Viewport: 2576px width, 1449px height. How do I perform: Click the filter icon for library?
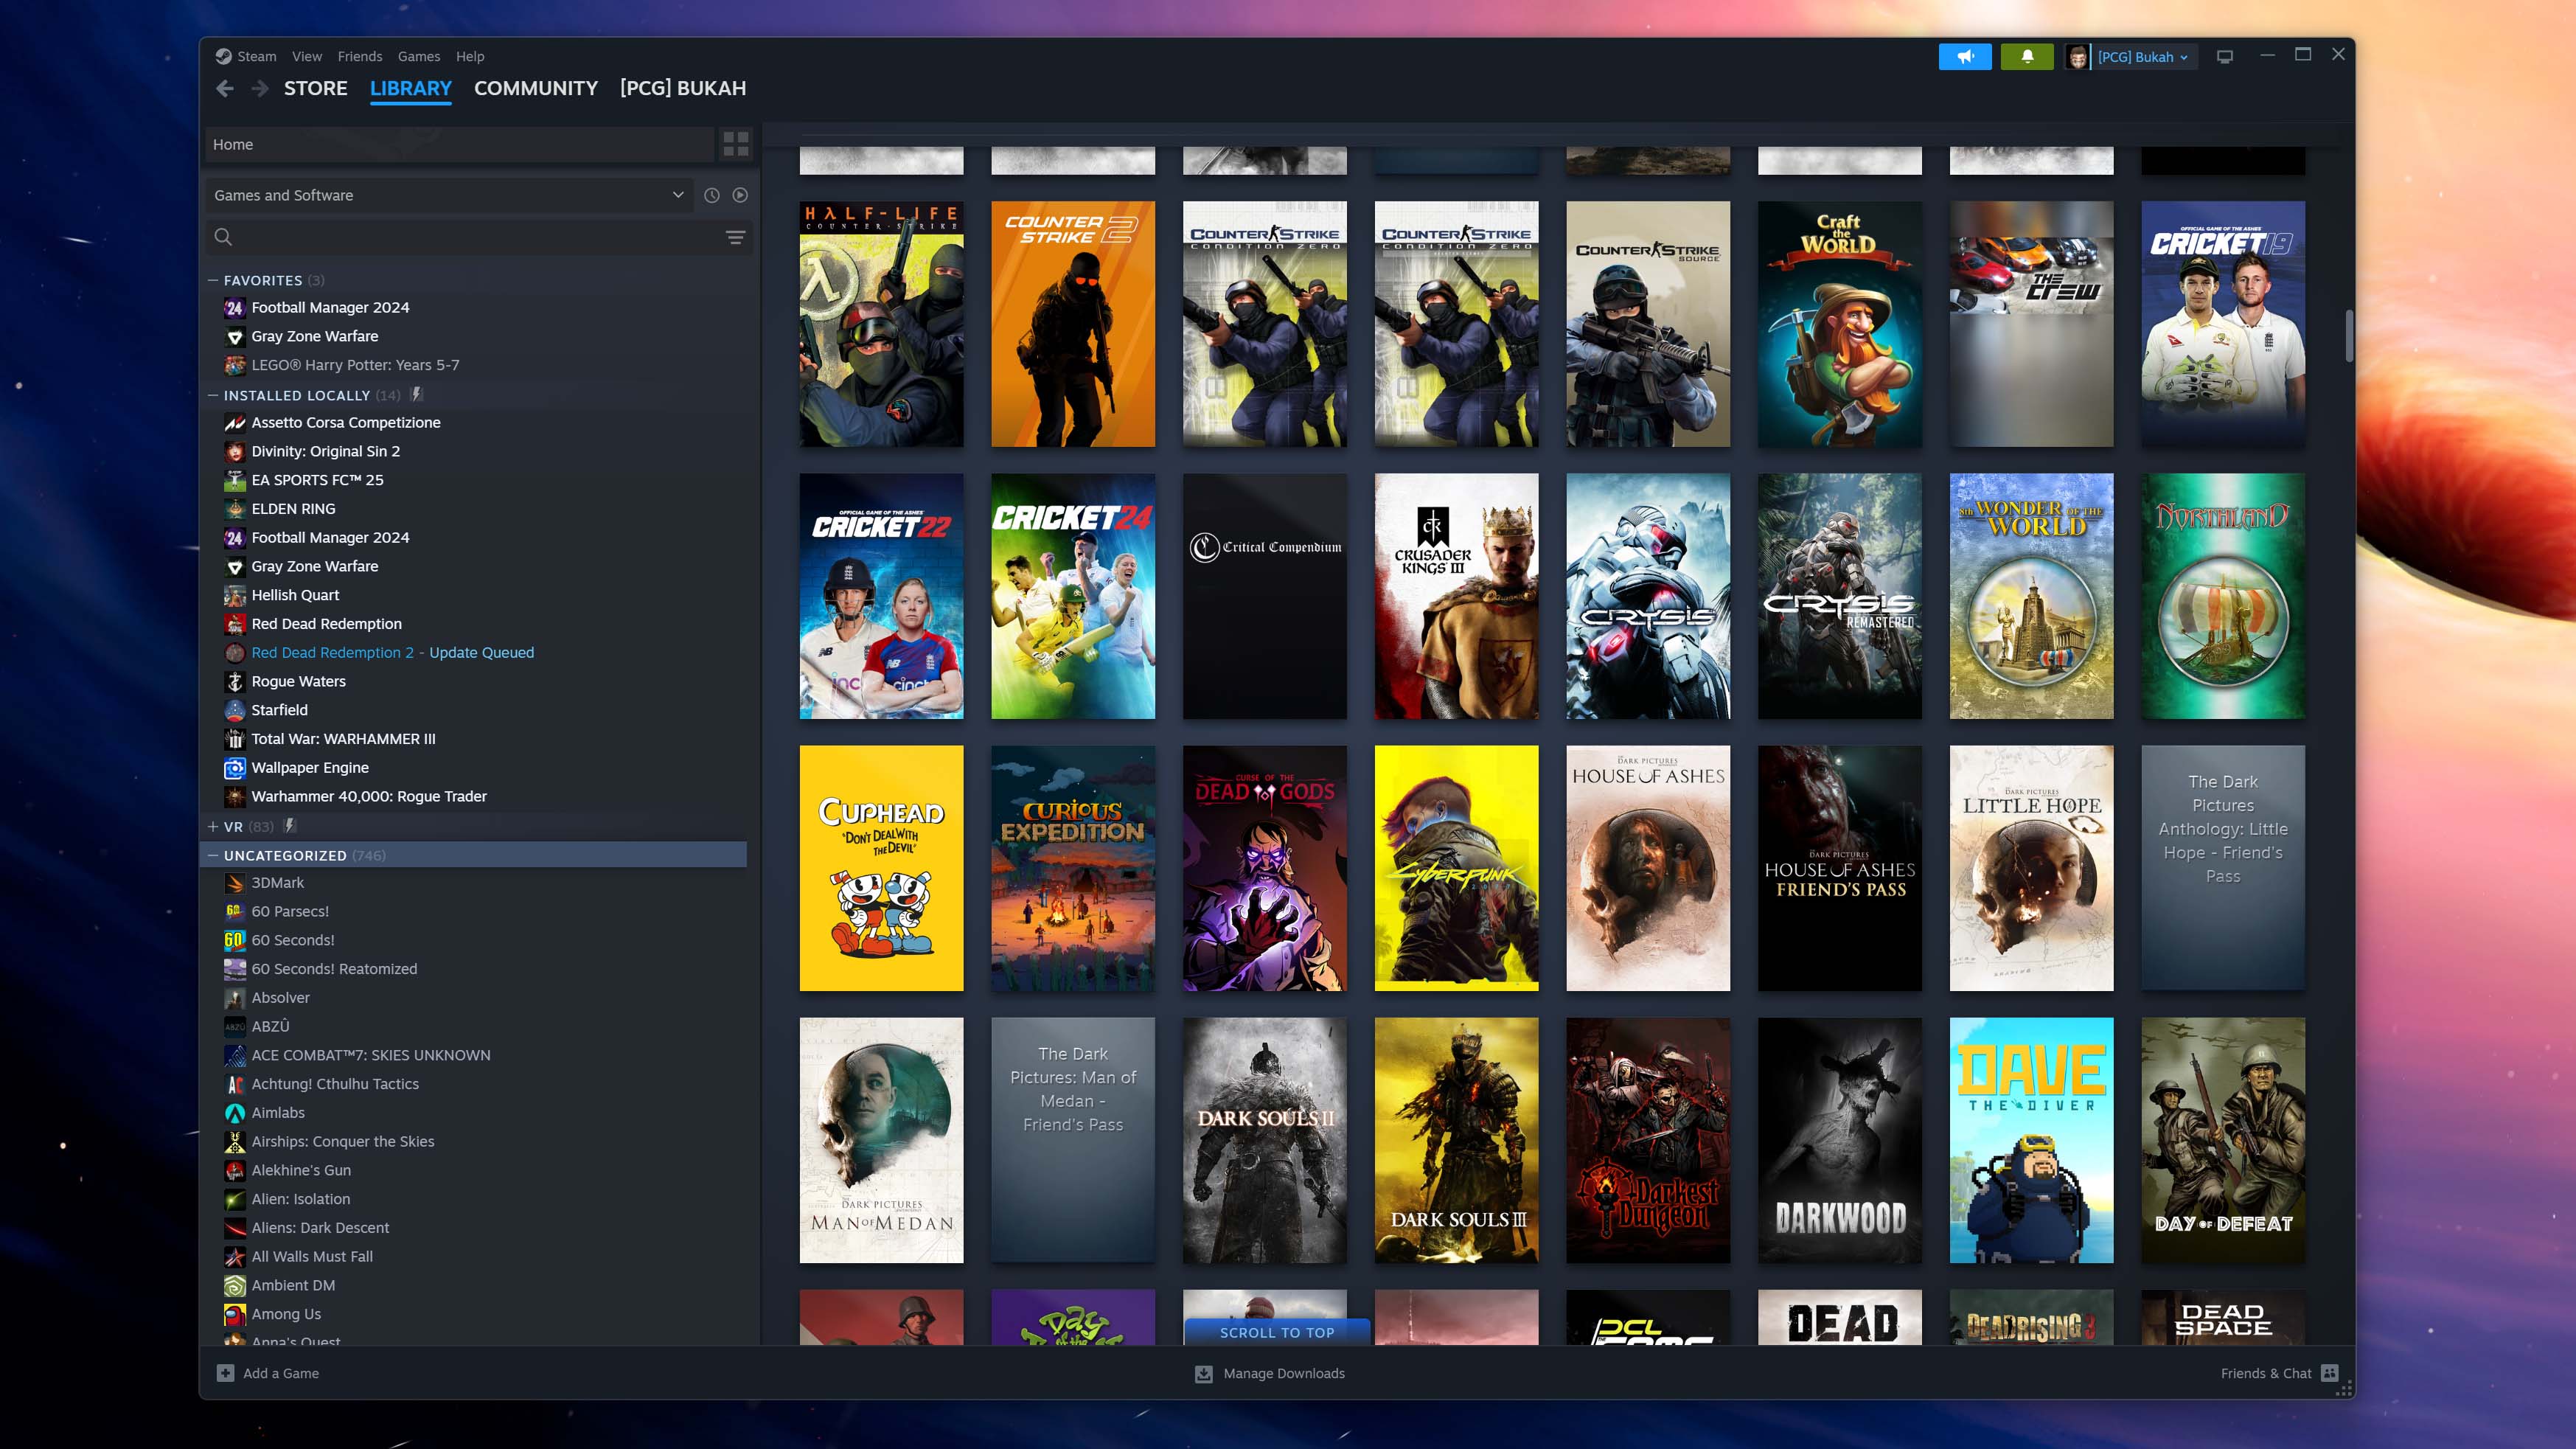tap(736, 235)
